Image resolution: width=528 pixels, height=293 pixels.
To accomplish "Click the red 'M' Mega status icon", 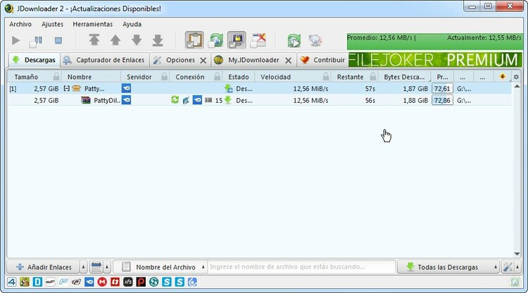I will point(102,282).
